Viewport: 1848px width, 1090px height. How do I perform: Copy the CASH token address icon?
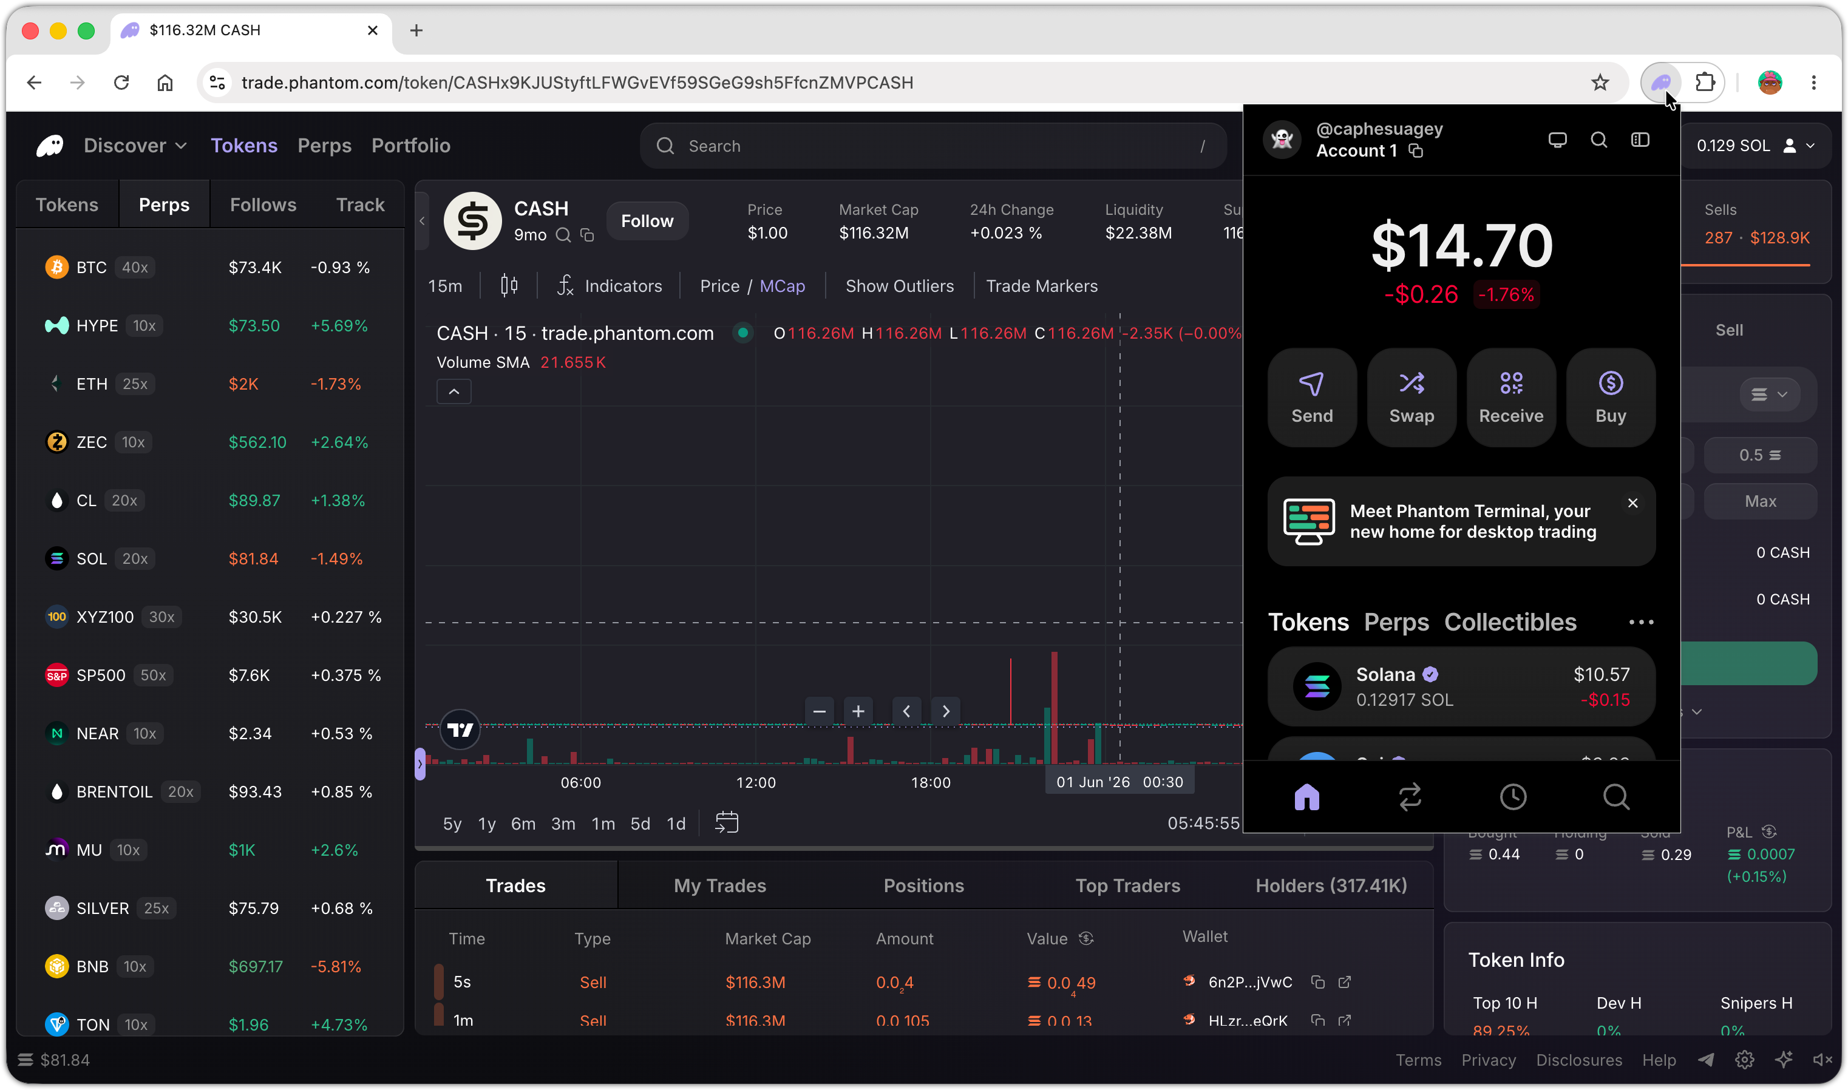587,235
